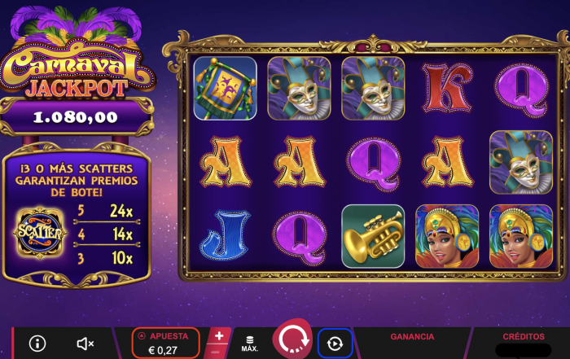
Task: Spin the reels with red circular arrow
Action: coord(292,339)
